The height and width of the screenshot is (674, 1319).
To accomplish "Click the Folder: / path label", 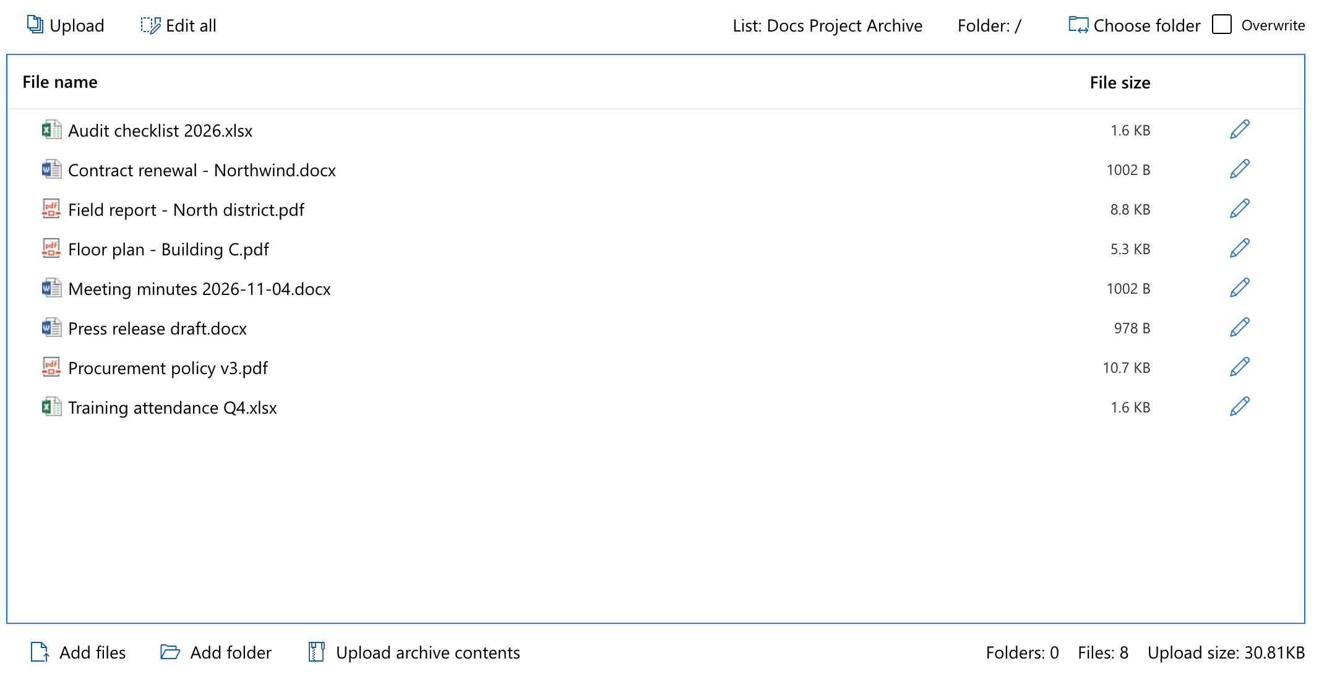I will [989, 25].
